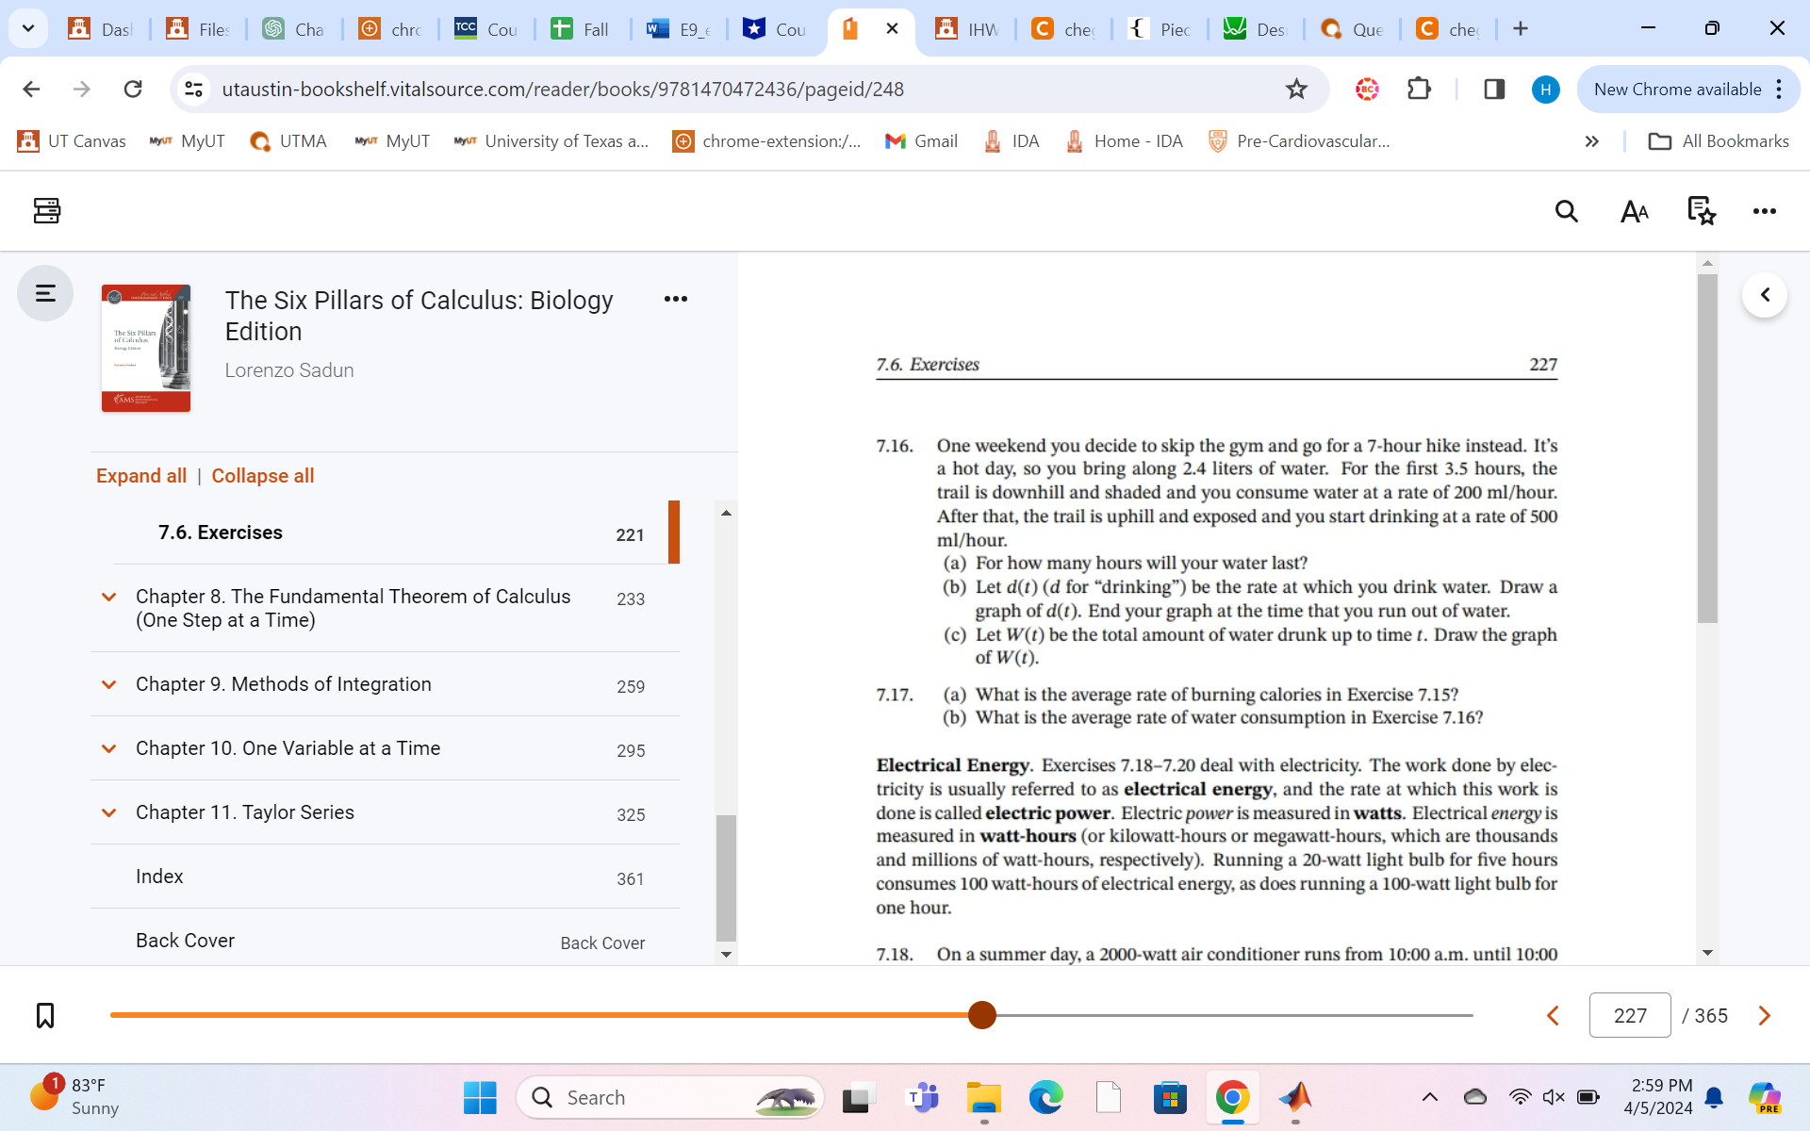Open the text size settings icon

point(1634,211)
